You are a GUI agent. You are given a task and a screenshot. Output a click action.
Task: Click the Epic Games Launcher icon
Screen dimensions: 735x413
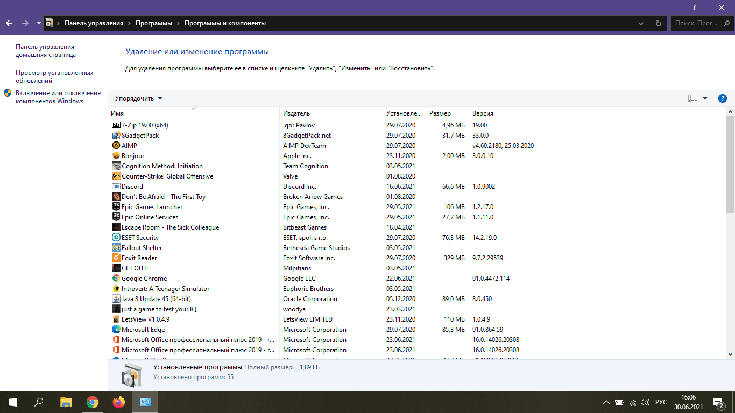tap(116, 206)
